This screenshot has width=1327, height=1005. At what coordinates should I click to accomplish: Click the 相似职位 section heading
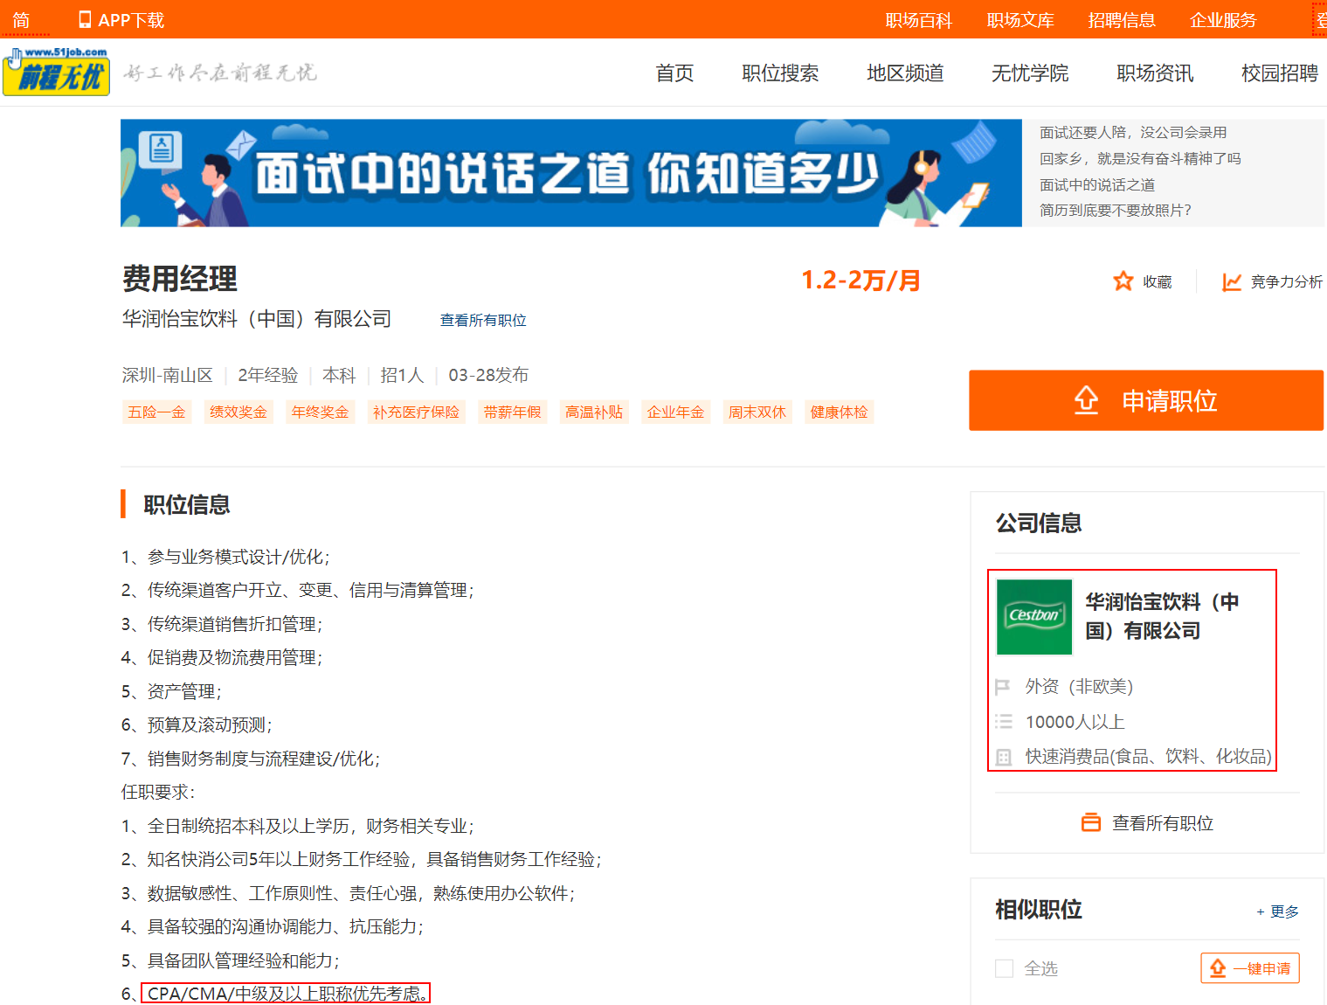(x=1039, y=910)
